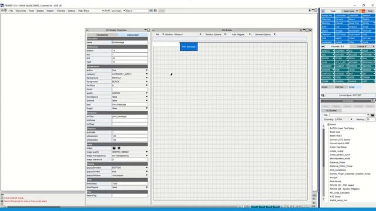Open the Images menu
376x211 pixels.
click(x=50, y=11)
